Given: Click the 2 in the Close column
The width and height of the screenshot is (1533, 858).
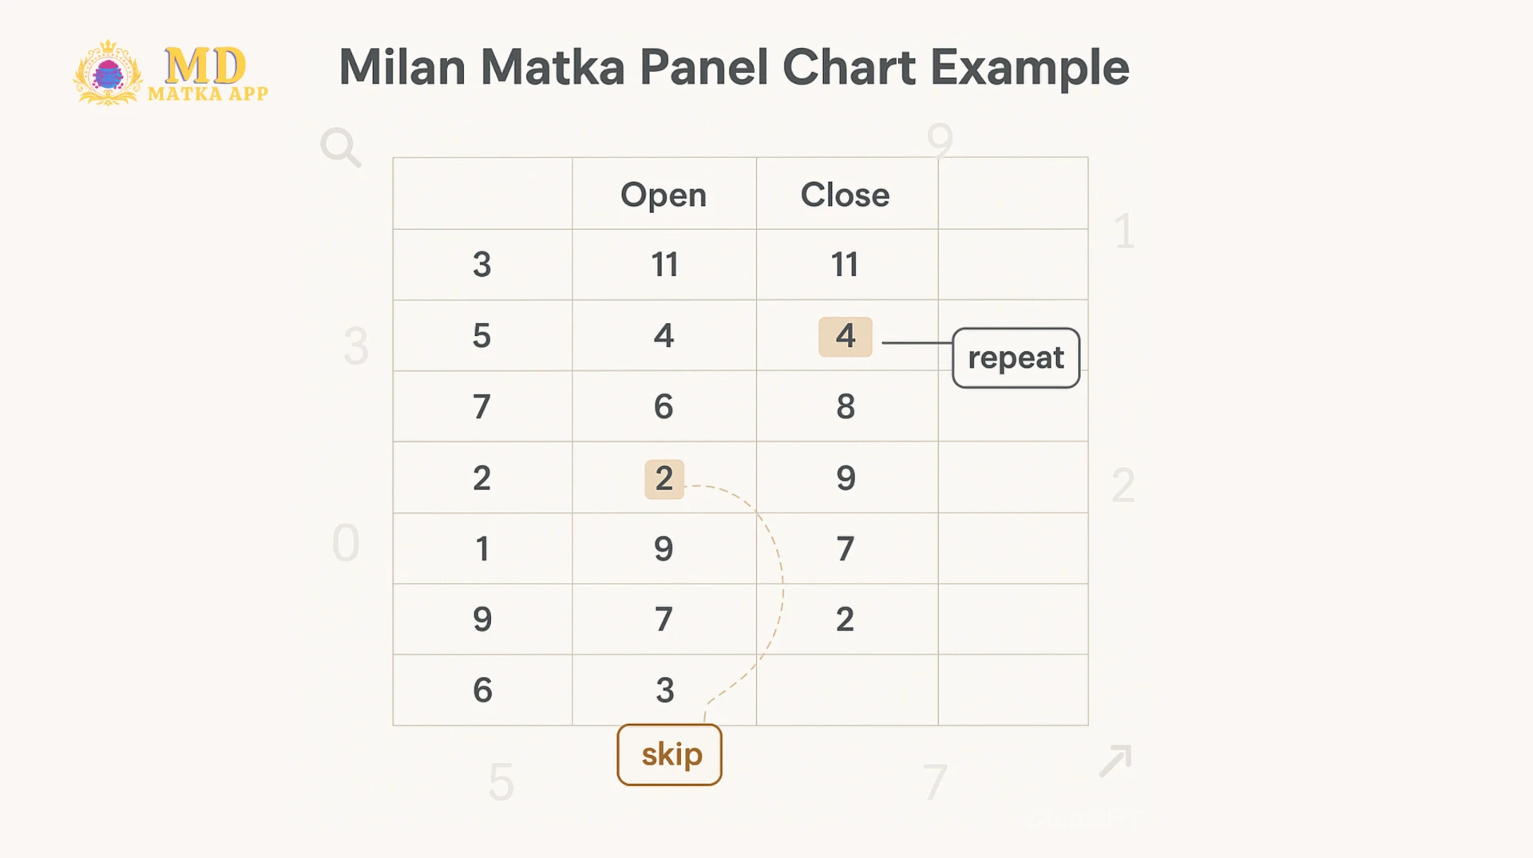Looking at the screenshot, I should [845, 620].
